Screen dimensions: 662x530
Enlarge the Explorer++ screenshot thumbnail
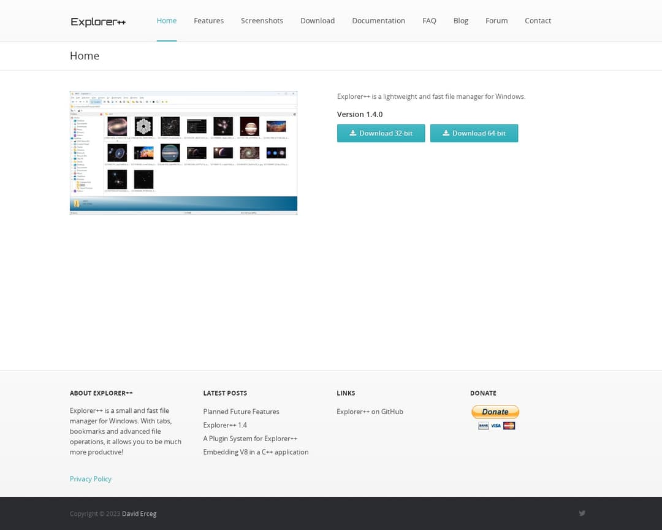pos(184,153)
